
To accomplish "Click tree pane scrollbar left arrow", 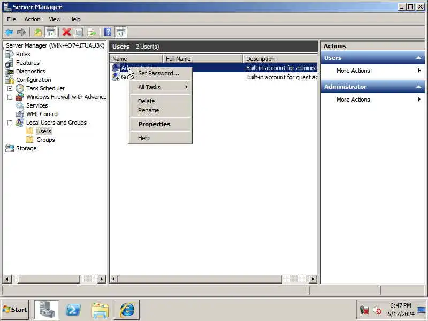I will 7,279.
